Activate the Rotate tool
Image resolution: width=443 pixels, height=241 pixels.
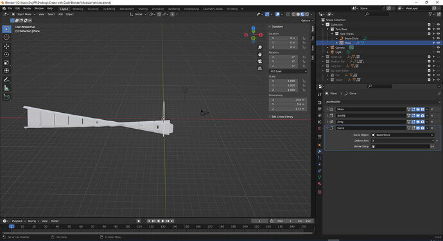(6, 54)
